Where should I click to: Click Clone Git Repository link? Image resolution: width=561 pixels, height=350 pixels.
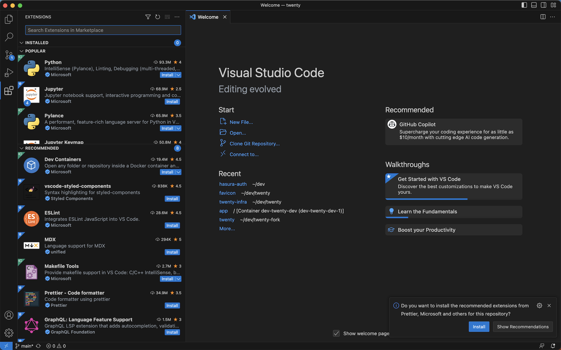[x=254, y=143]
